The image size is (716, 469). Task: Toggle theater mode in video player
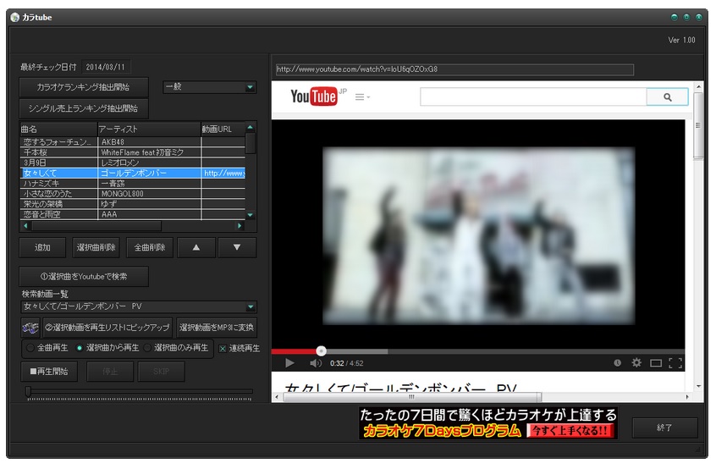pyautogui.click(x=656, y=363)
